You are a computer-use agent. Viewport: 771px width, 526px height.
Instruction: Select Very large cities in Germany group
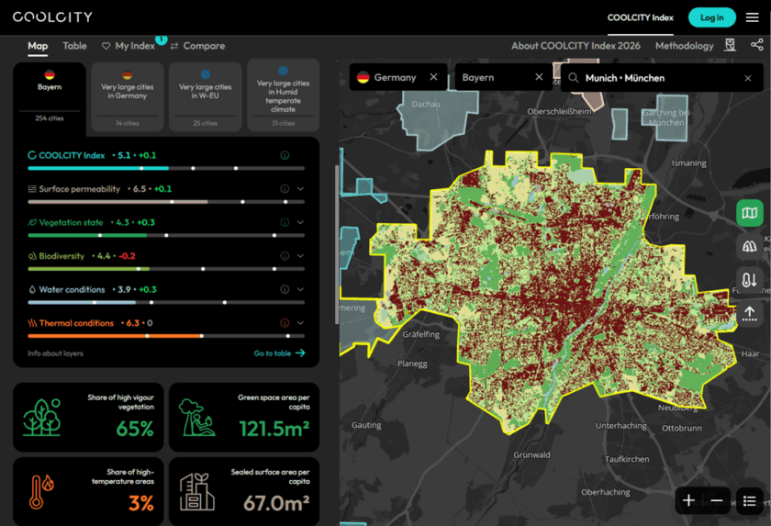128,96
